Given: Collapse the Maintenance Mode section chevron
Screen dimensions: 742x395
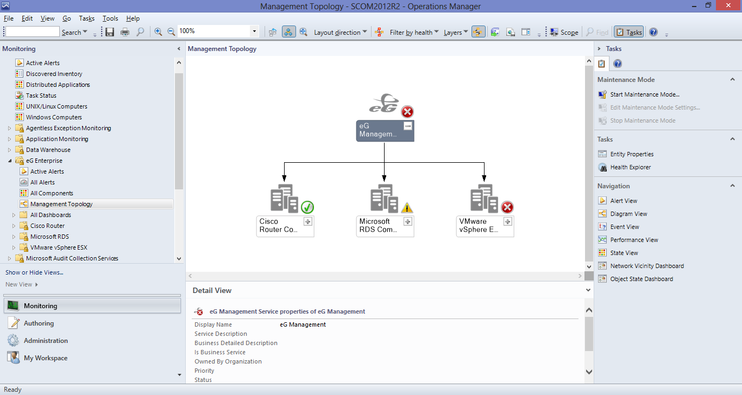Looking at the screenshot, I should (732, 79).
